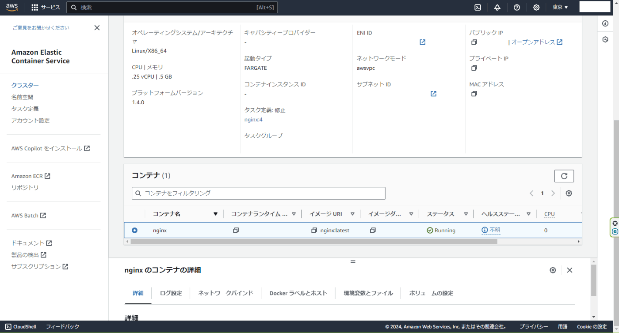Screen dimensions: 619x333
Task: Open the Amazon ECR external link
Action: (x=31, y=176)
